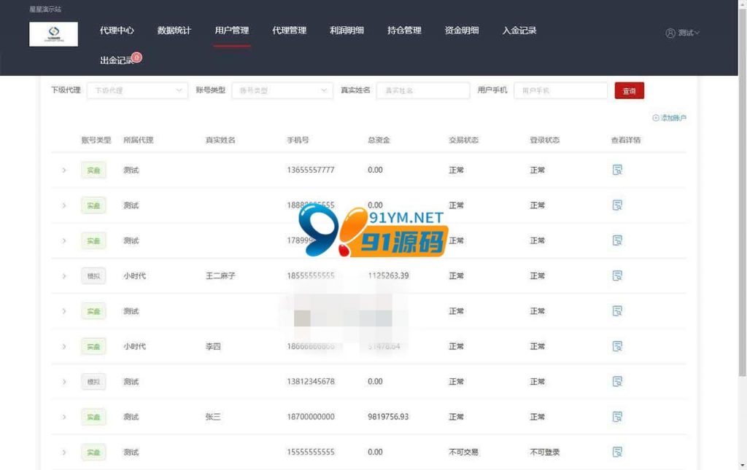The height and width of the screenshot is (470, 747).
Task: Click 模拟 tag in 13812345678 row
Action: click(x=93, y=382)
